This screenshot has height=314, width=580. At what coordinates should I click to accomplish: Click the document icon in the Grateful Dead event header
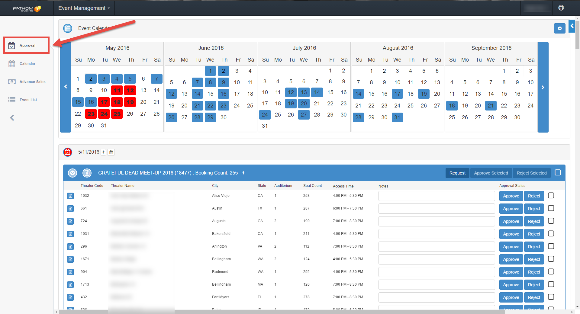[x=87, y=173]
